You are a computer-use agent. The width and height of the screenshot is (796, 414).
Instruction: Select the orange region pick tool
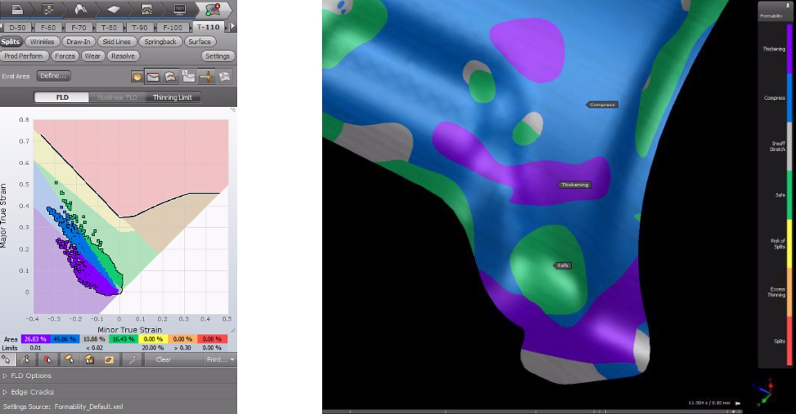(69, 360)
